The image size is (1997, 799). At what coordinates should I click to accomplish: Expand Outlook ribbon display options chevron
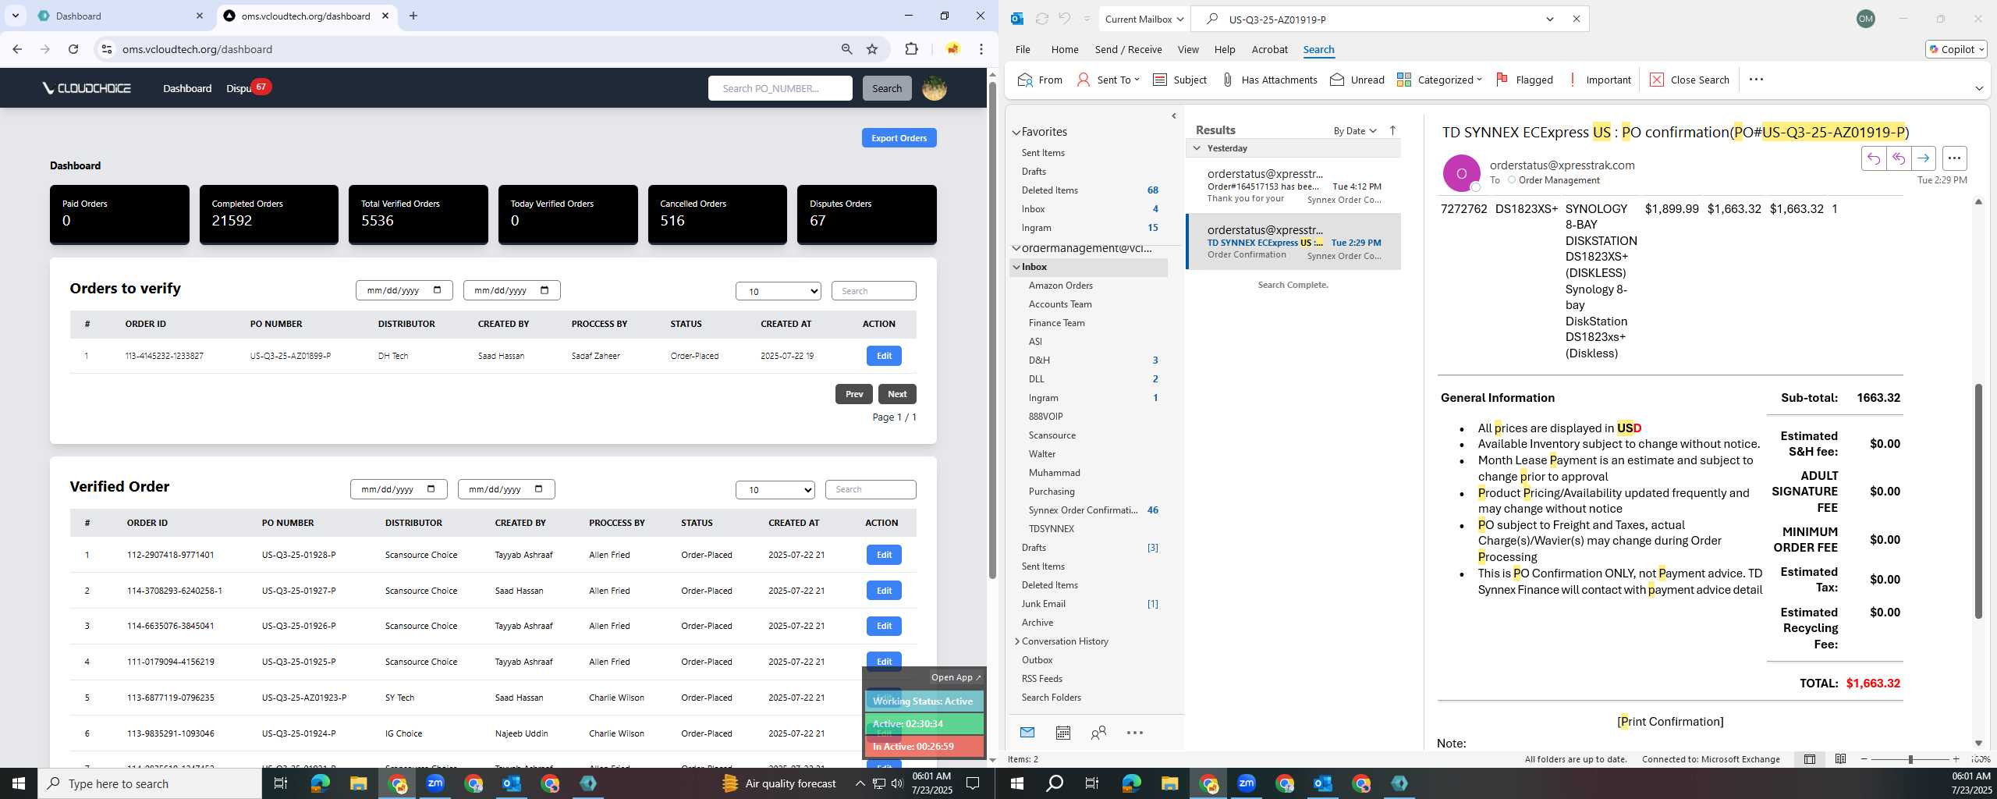[1979, 88]
